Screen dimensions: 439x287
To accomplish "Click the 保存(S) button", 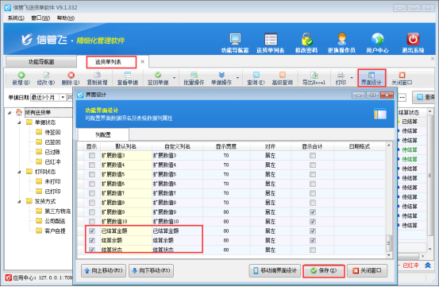I will [x=324, y=271].
